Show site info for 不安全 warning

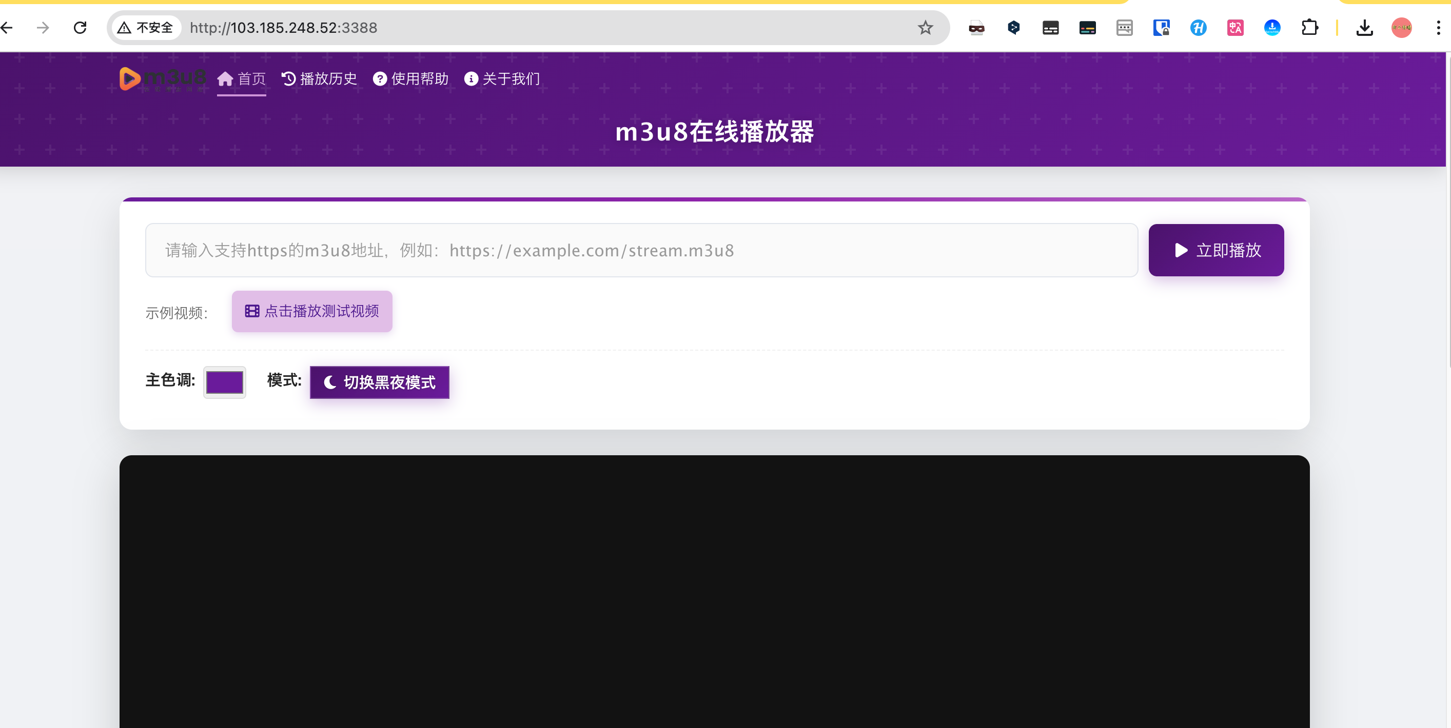tap(146, 28)
